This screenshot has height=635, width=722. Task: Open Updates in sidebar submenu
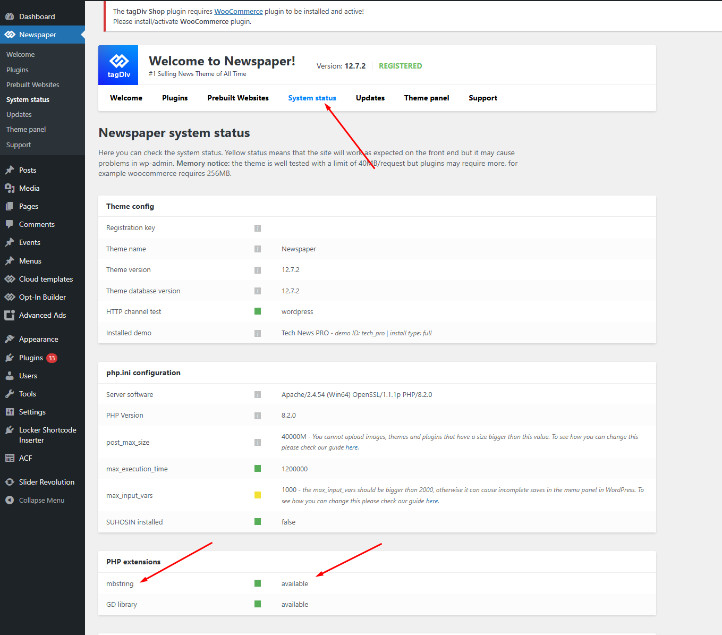pos(19,114)
